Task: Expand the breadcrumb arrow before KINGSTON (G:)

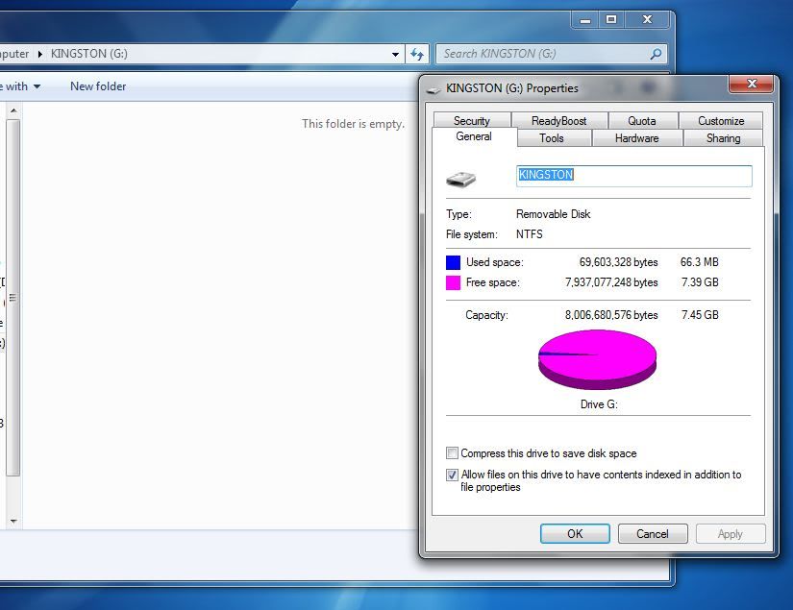Action: pyautogui.click(x=40, y=55)
